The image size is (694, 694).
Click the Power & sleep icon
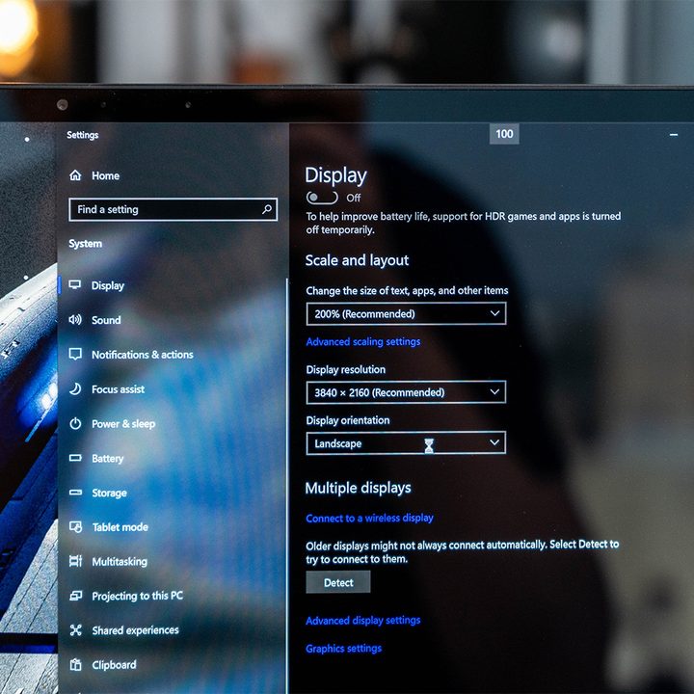click(x=75, y=423)
